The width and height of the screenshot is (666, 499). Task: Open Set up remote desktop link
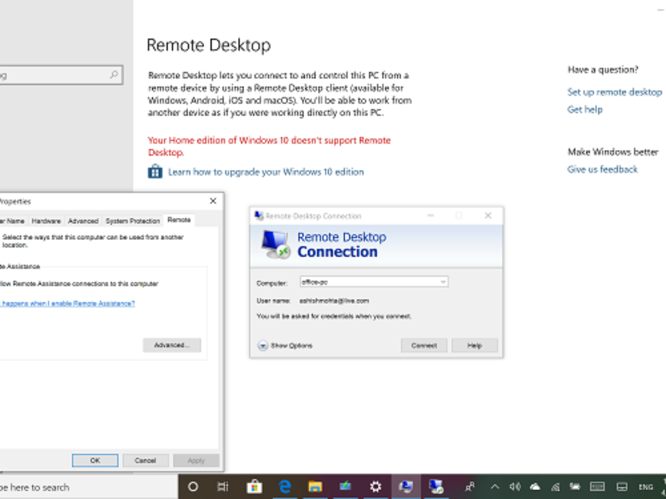pos(614,92)
